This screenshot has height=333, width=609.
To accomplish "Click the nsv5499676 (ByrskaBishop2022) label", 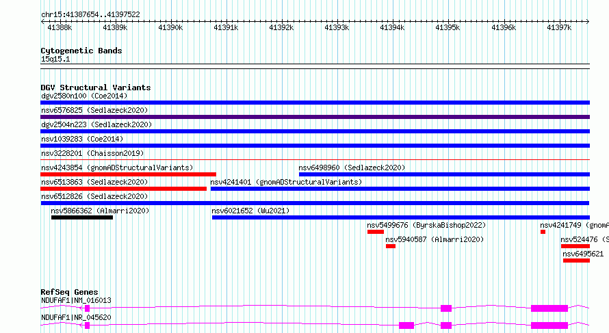I will click(x=426, y=225).
